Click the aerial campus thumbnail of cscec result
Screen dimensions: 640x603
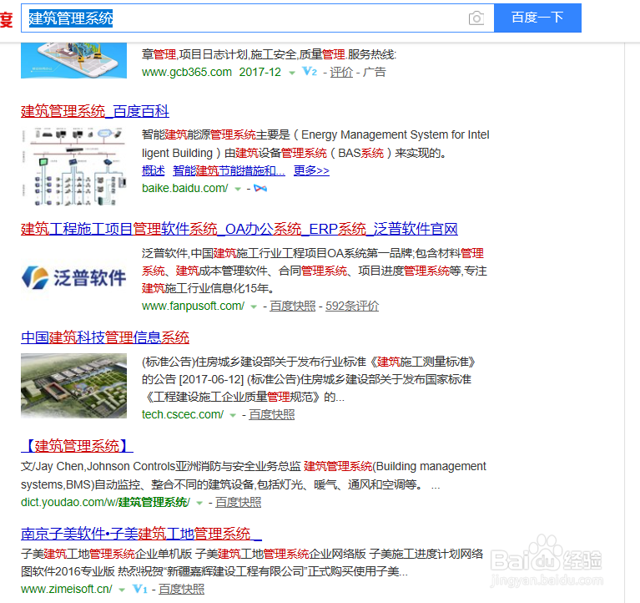tap(74, 386)
